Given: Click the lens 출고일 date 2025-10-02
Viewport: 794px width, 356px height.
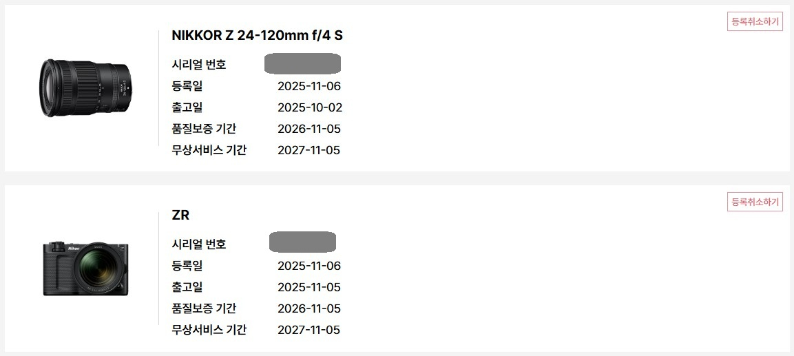Looking at the screenshot, I should click(310, 107).
